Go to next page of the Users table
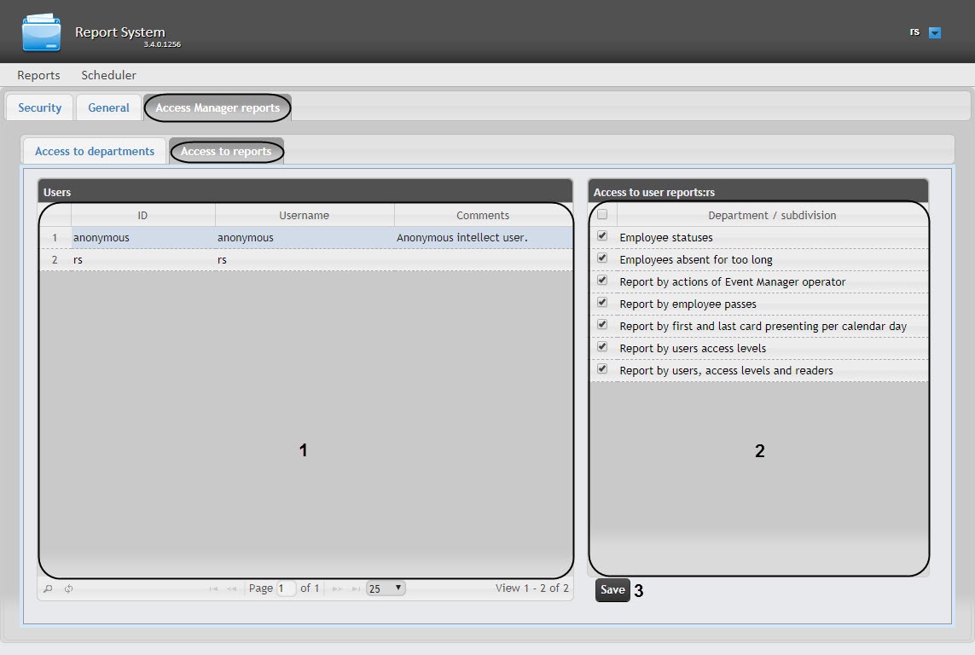 tap(337, 588)
